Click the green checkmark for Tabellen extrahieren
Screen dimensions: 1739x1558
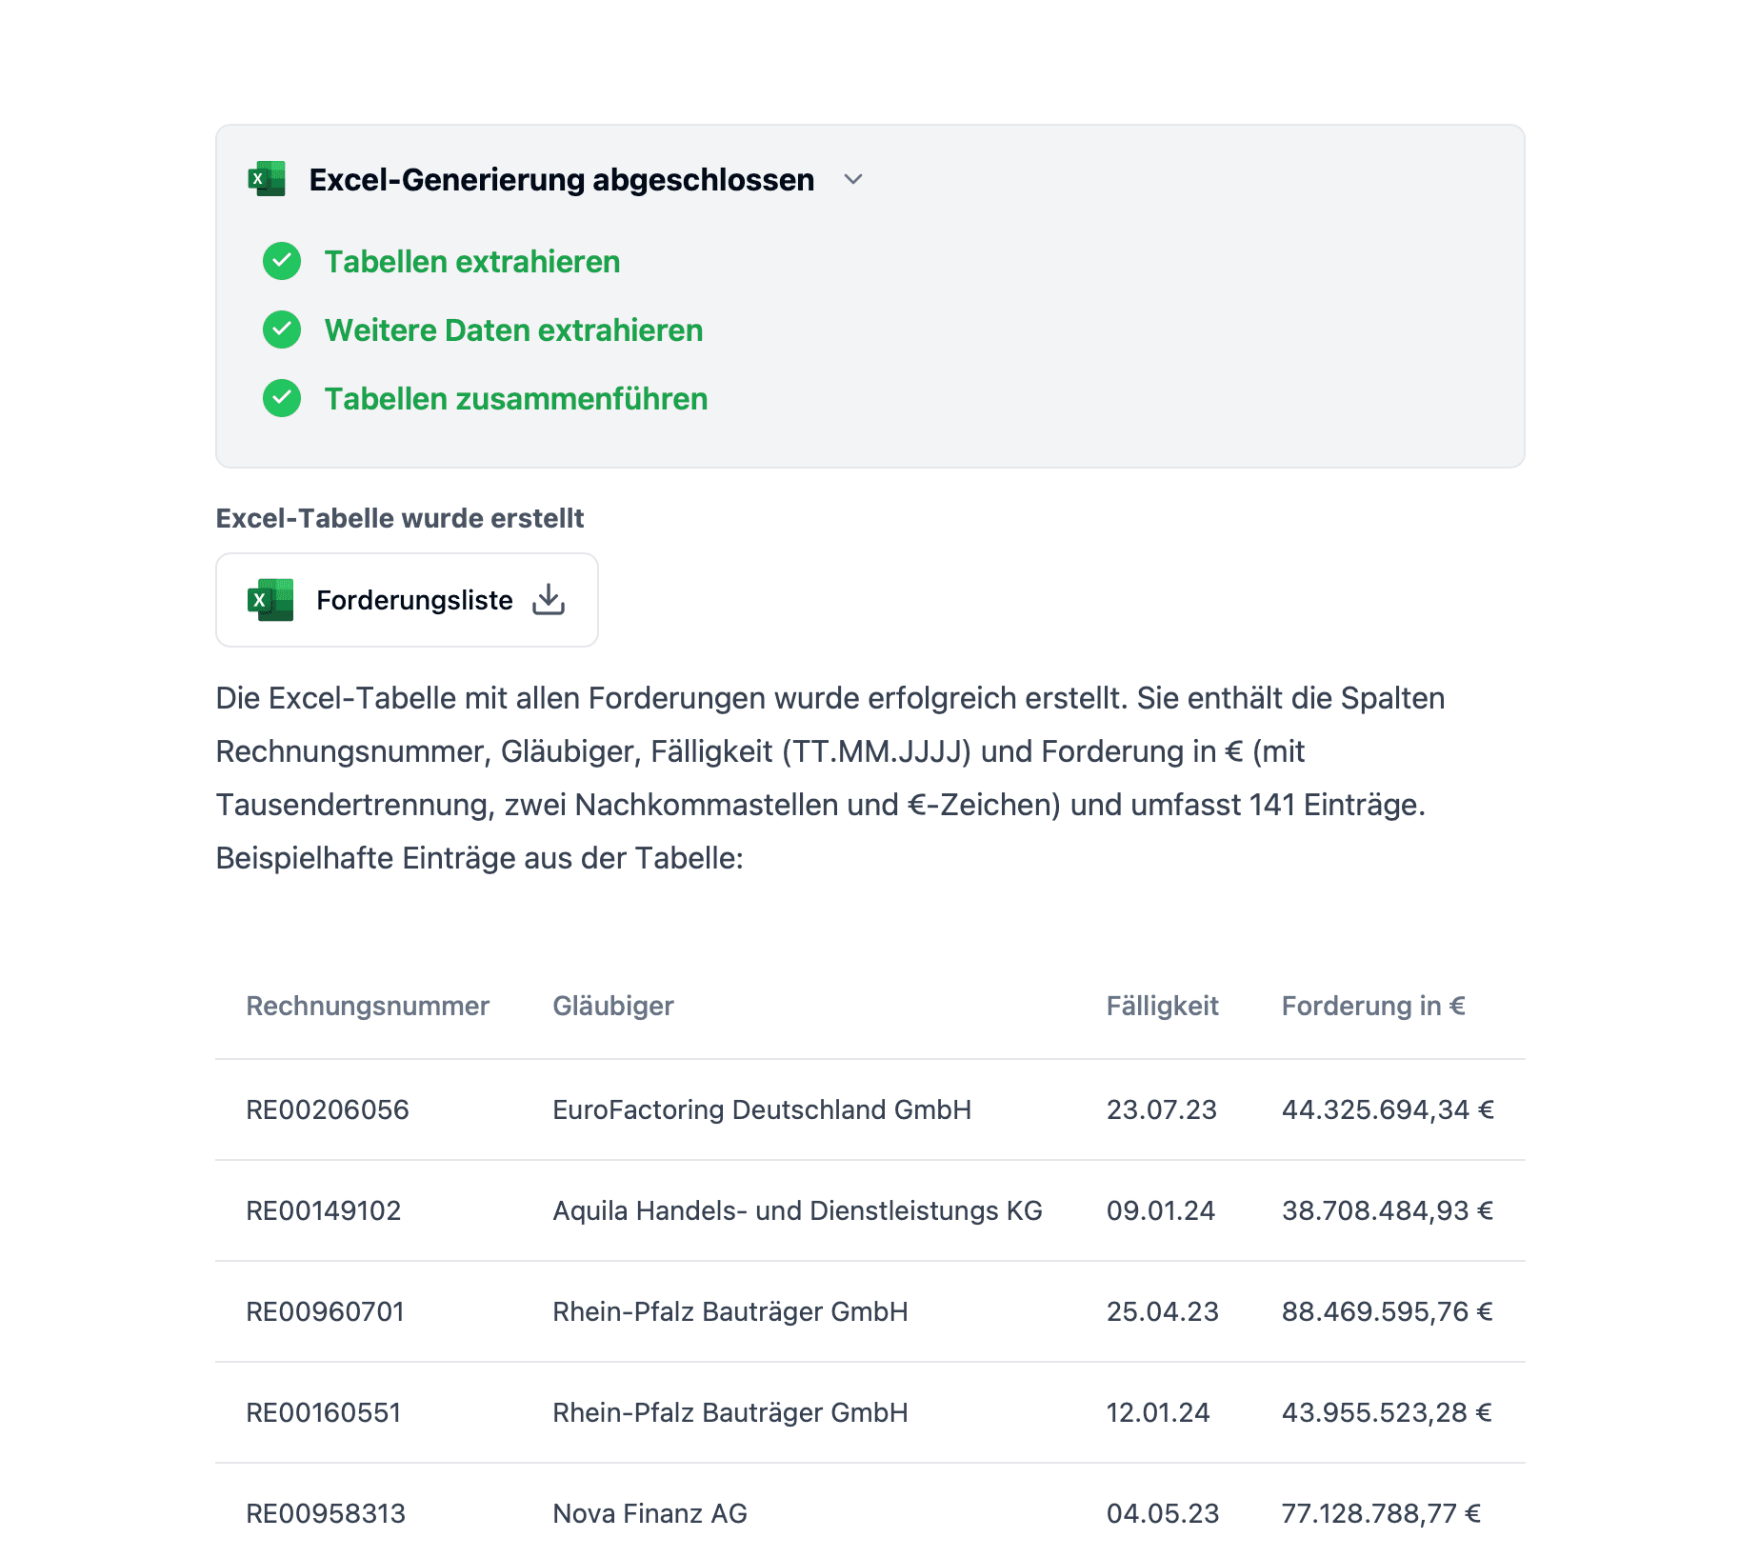click(282, 261)
